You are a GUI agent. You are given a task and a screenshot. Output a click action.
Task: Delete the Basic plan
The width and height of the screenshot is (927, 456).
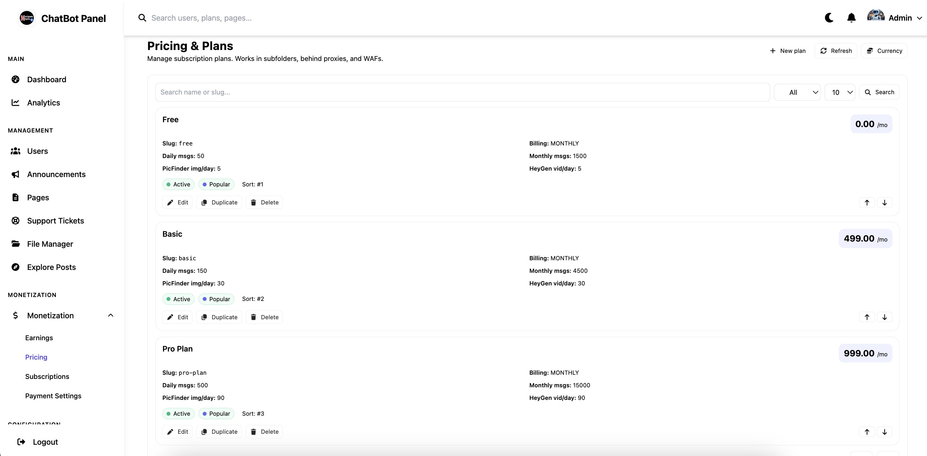[x=264, y=317]
